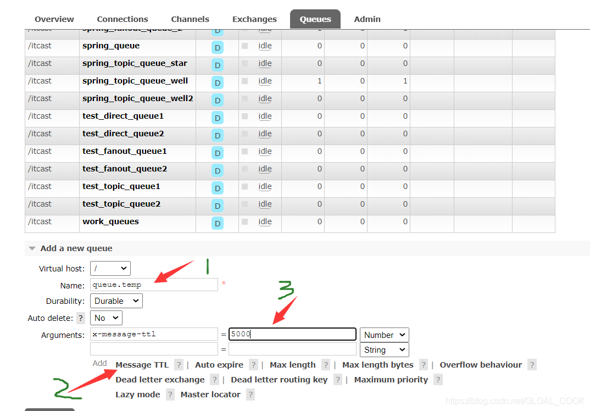Click the D badge of spring_topic_queue_well2

pos(218,100)
